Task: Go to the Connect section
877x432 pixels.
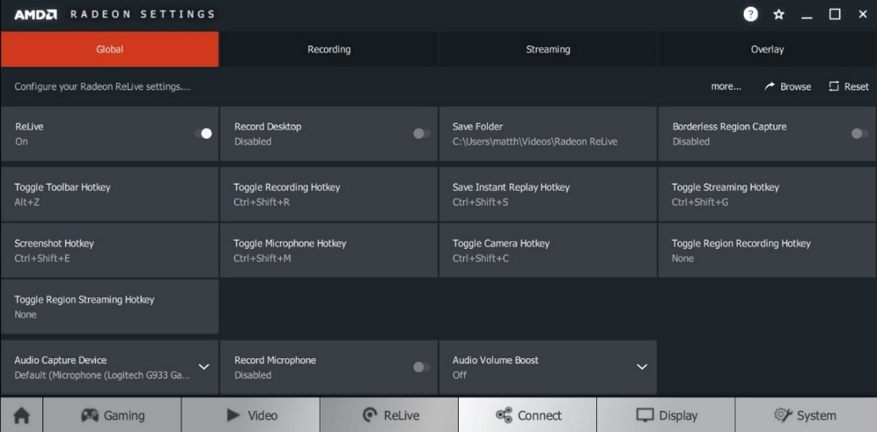Action: pyautogui.click(x=528, y=415)
